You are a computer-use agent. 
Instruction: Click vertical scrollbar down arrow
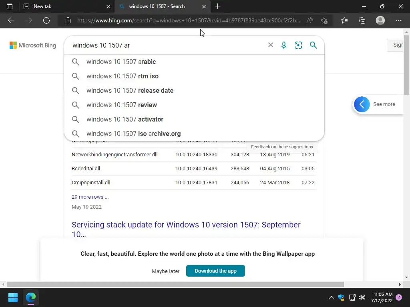(406, 277)
